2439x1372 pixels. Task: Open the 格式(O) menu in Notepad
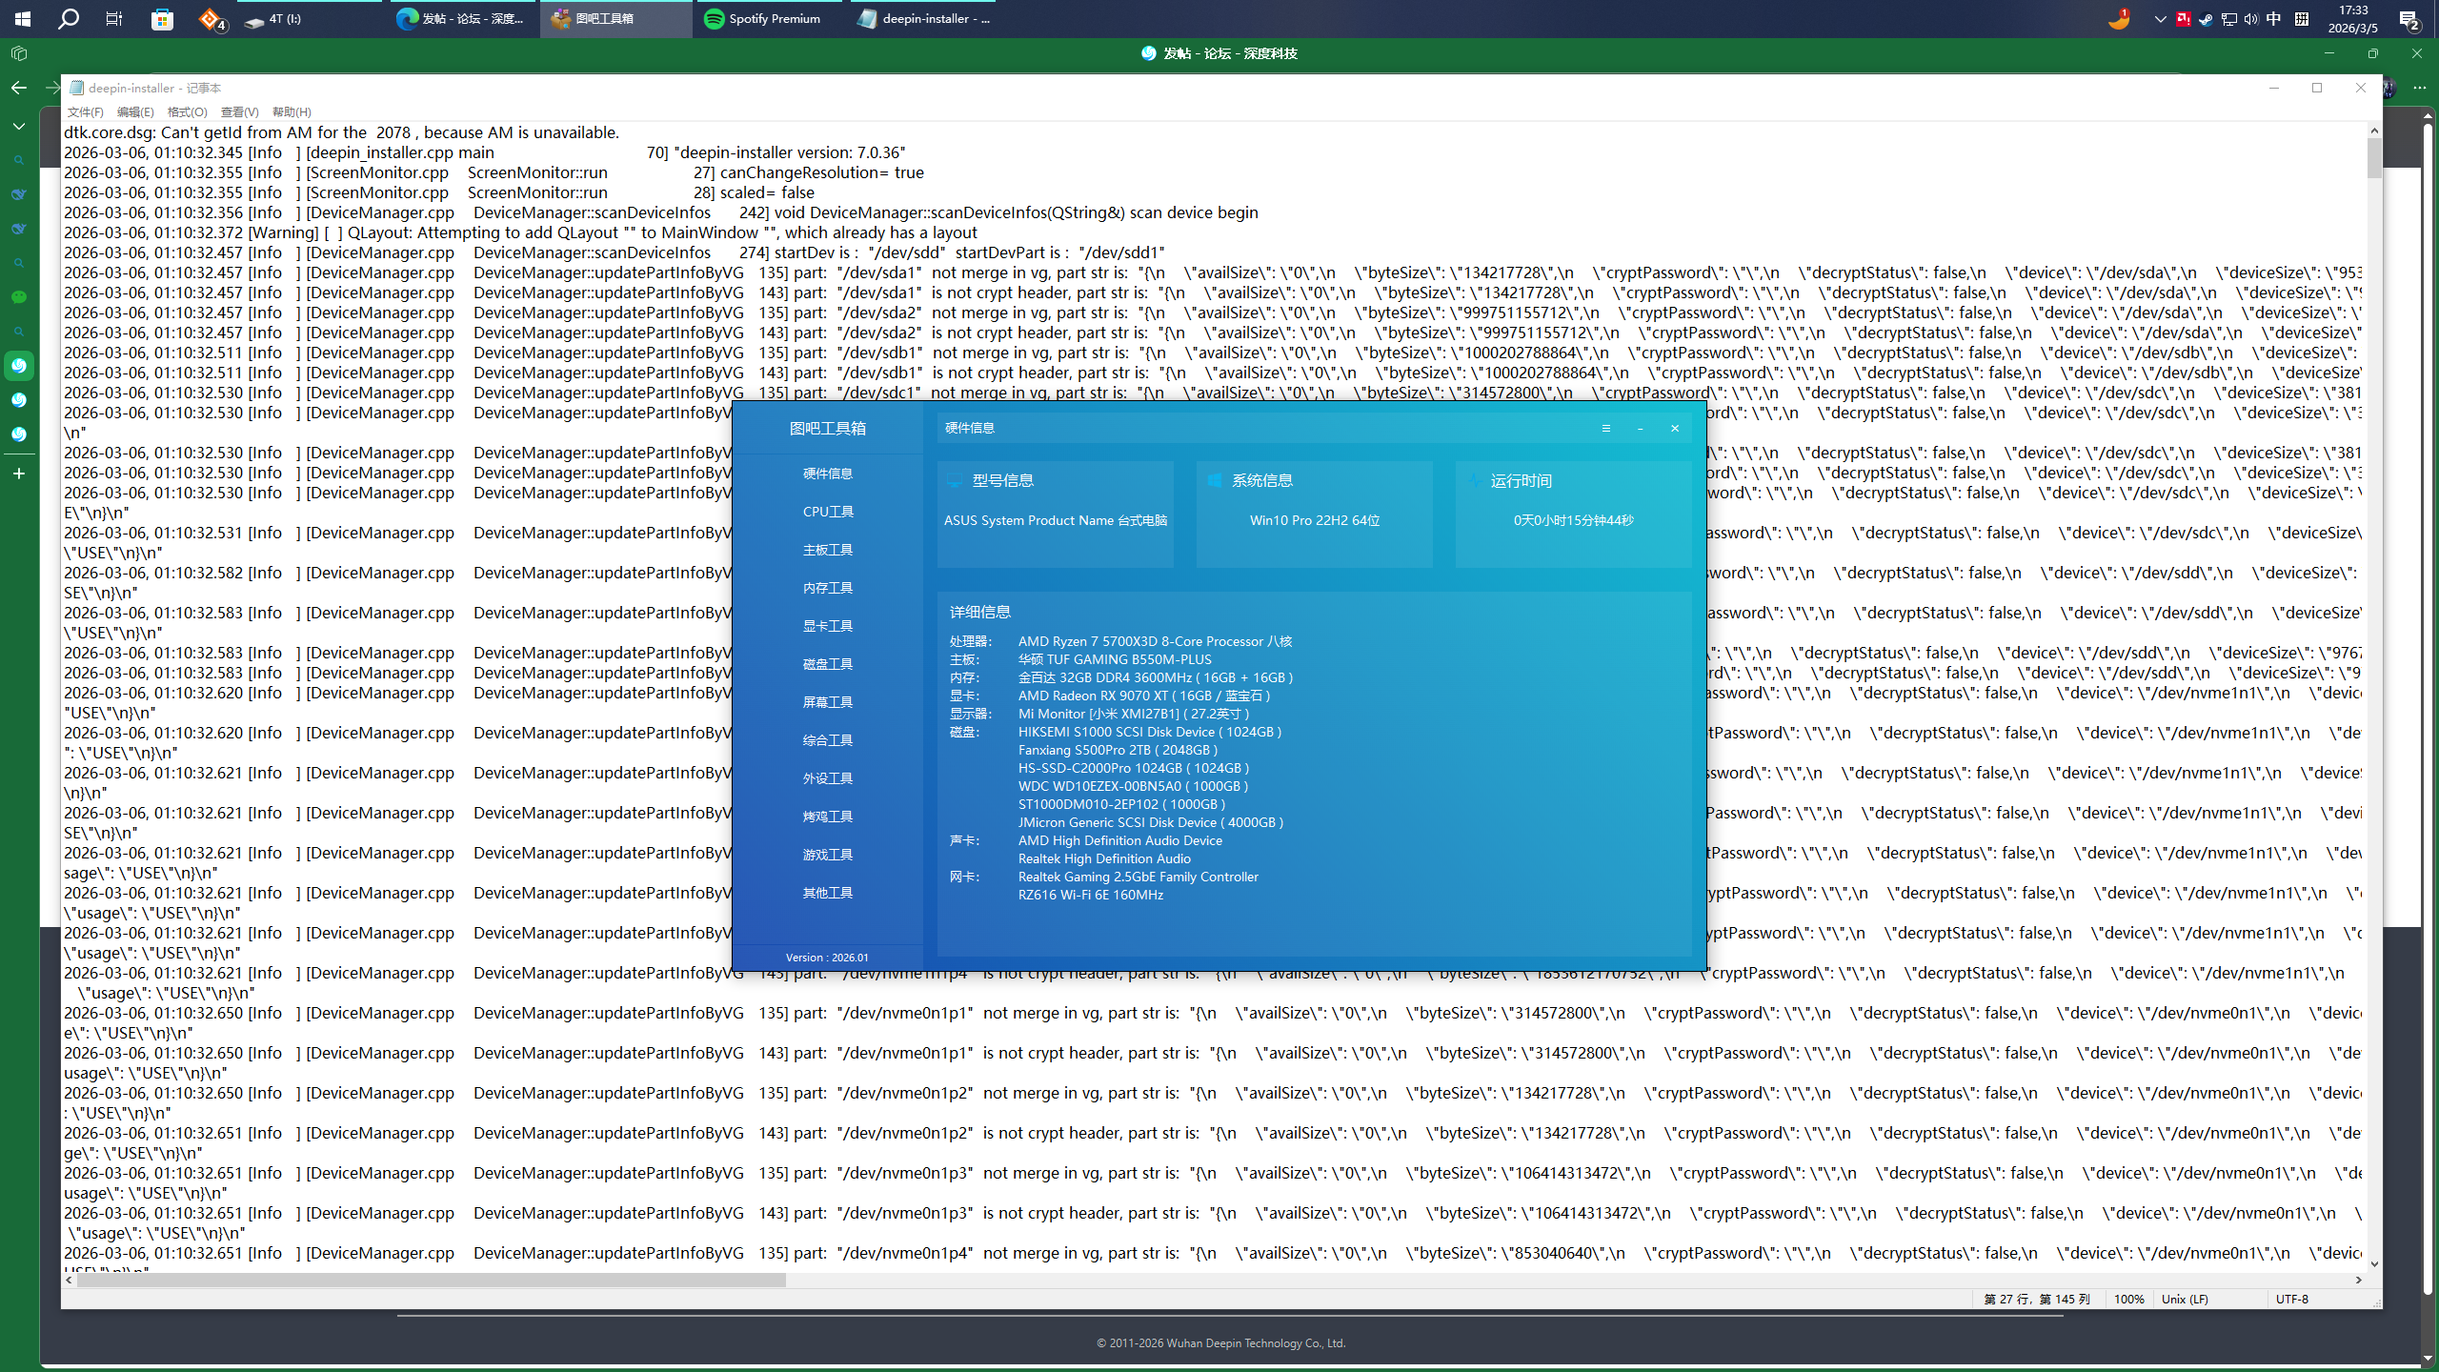(x=187, y=112)
